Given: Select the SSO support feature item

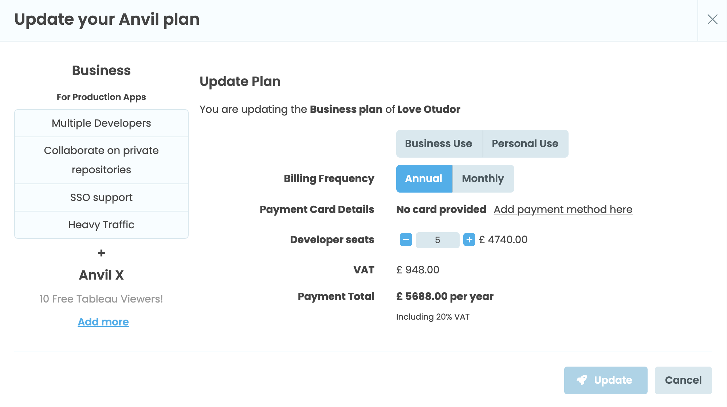Looking at the screenshot, I should 101,197.
